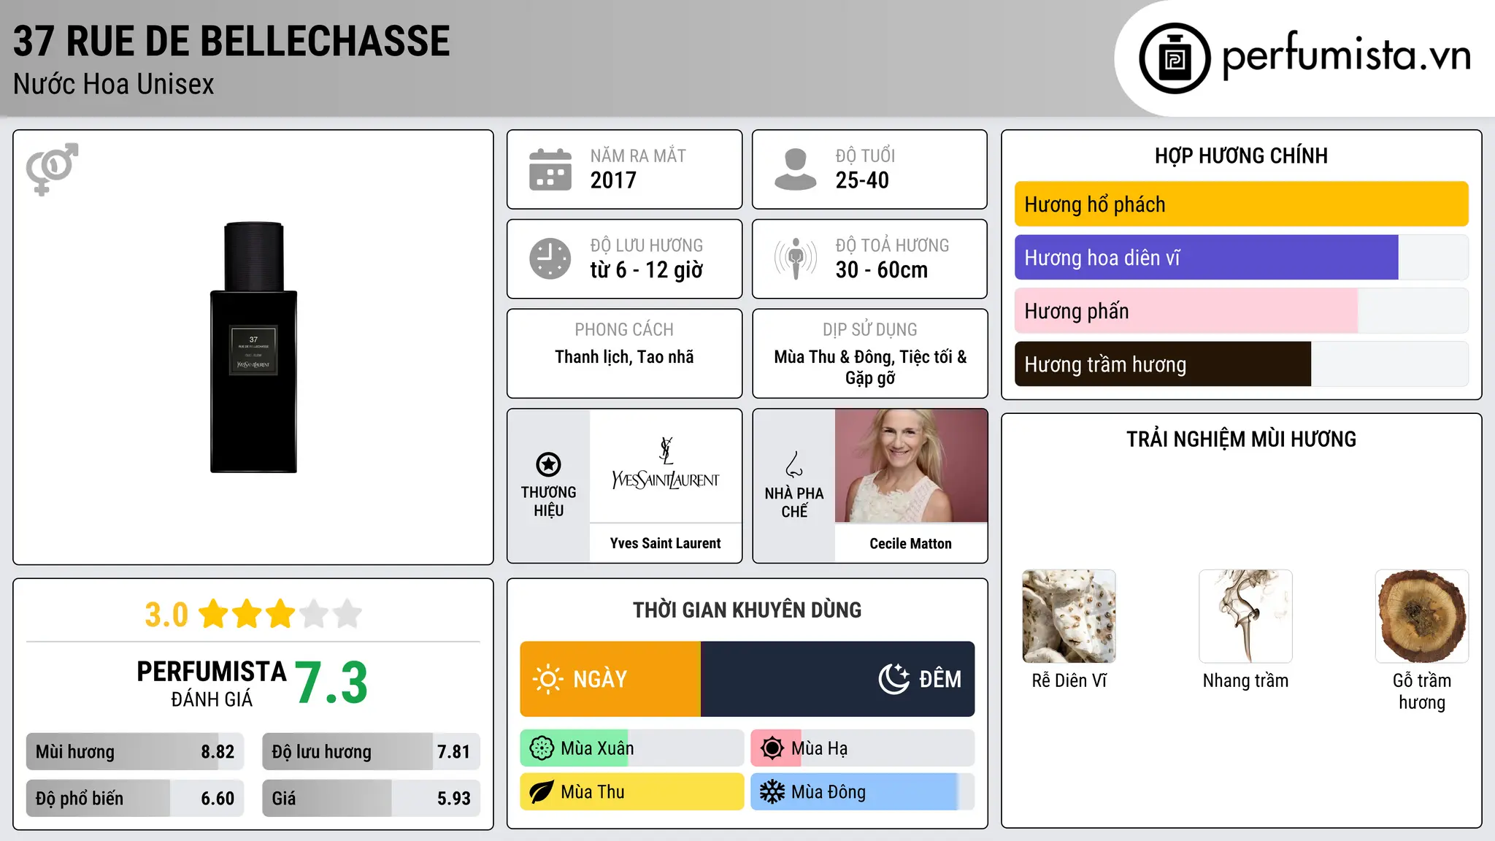Click the style text Thanh lịch, Tao nhã

pyautogui.click(x=624, y=357)
